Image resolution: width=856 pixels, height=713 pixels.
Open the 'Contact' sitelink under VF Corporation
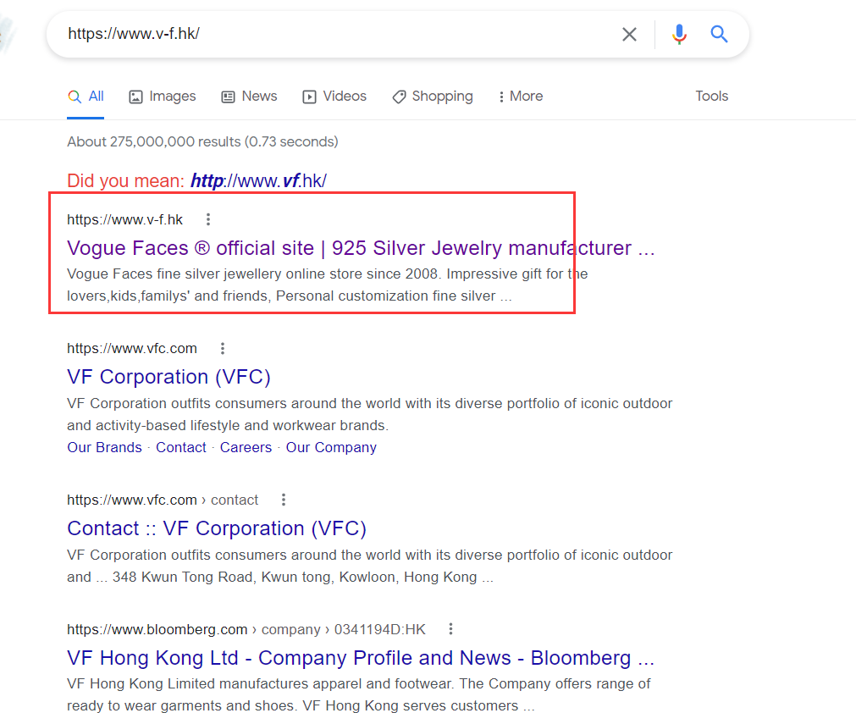[x=180, y=447]
